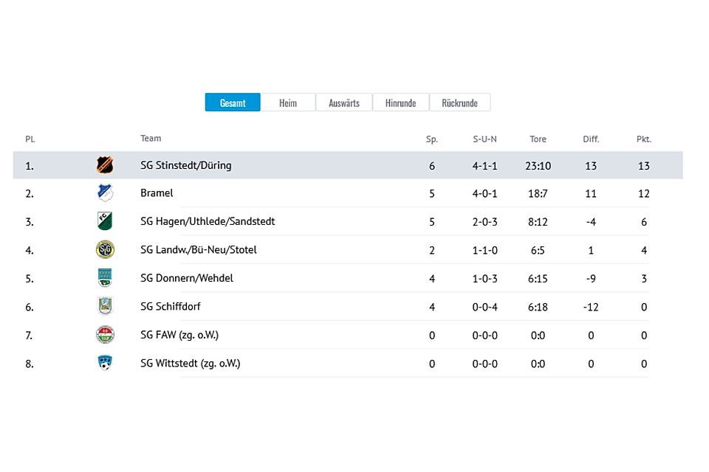Switch to the Heim tab
The height and width of the screenshot is (472, 709).
(x=288, y=103)
